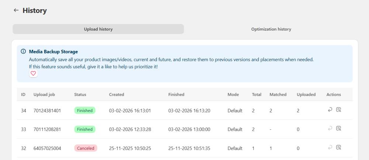The height and width of the screenshot is (160, 369).
Task: Open details for upload job 70111208281
Action: pos(338,129)
